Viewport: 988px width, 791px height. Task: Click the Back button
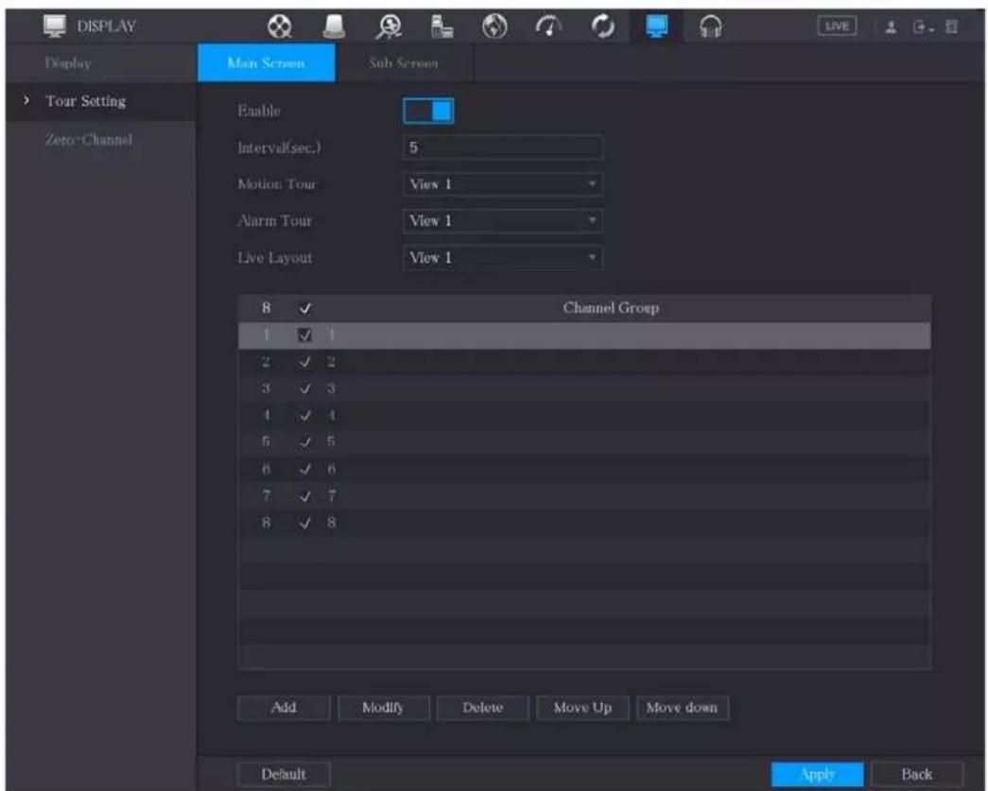click(917, 774)
